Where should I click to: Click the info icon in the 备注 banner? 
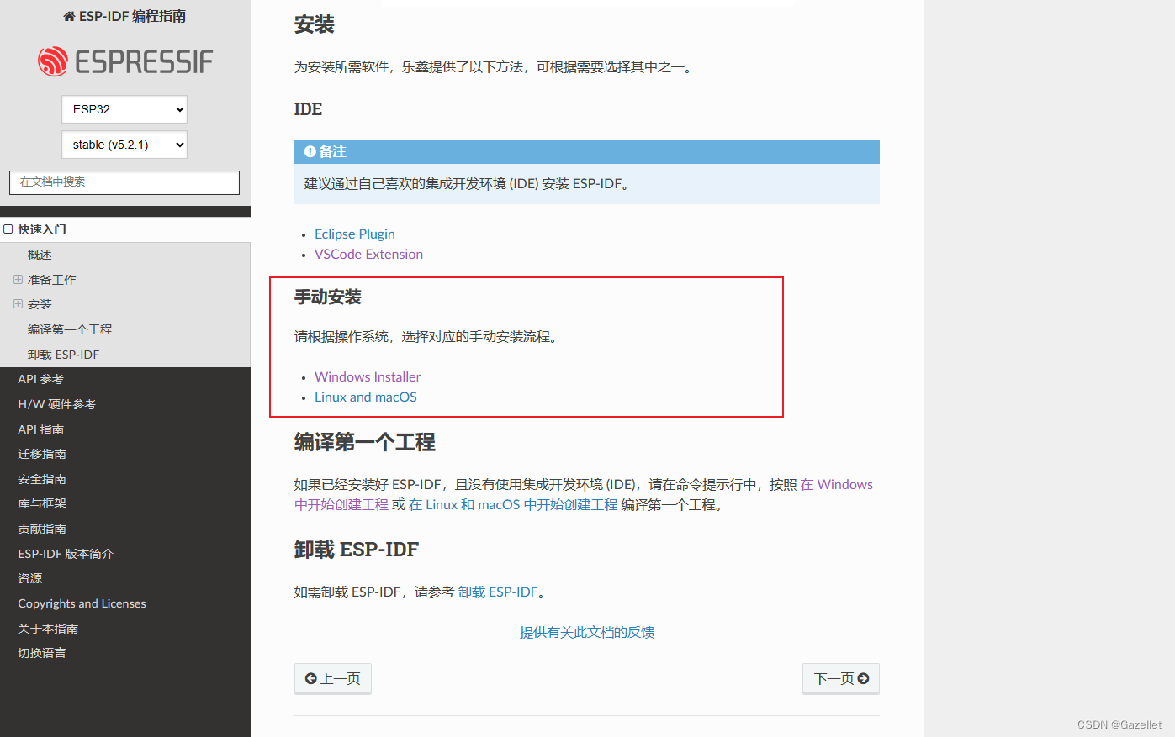[309, 151]
